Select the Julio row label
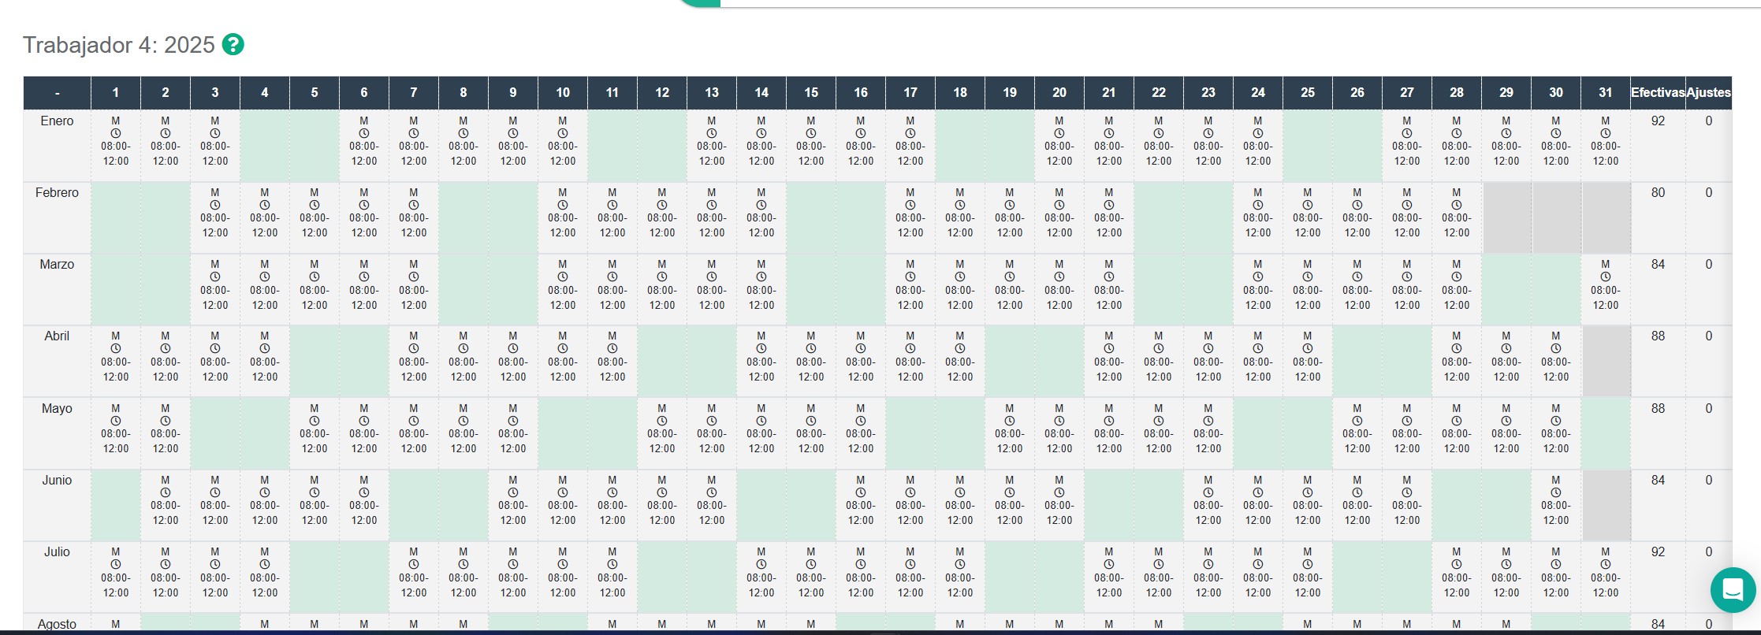Image resolution: width=1761 pixels, height=635 pixels. click(57, 552)
